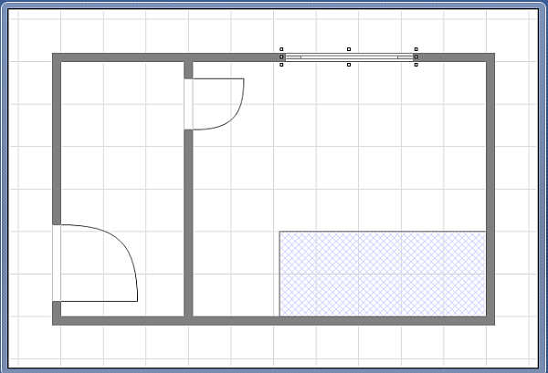Screen dimensions: 548x373
Task: Click the window's right-middle selection handle
Action: tap(416, 57)
